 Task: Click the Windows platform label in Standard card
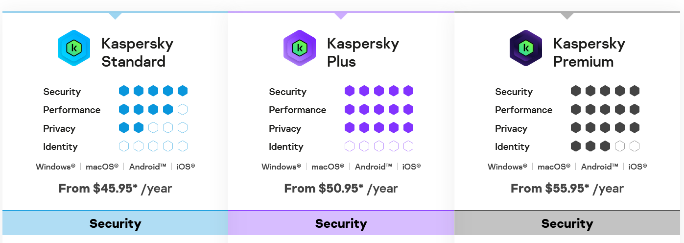coord(55,167)
